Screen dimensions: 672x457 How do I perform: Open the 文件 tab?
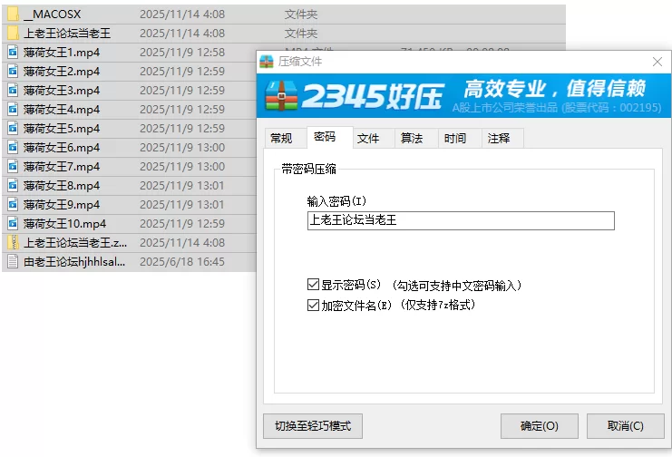pos(368,139)
